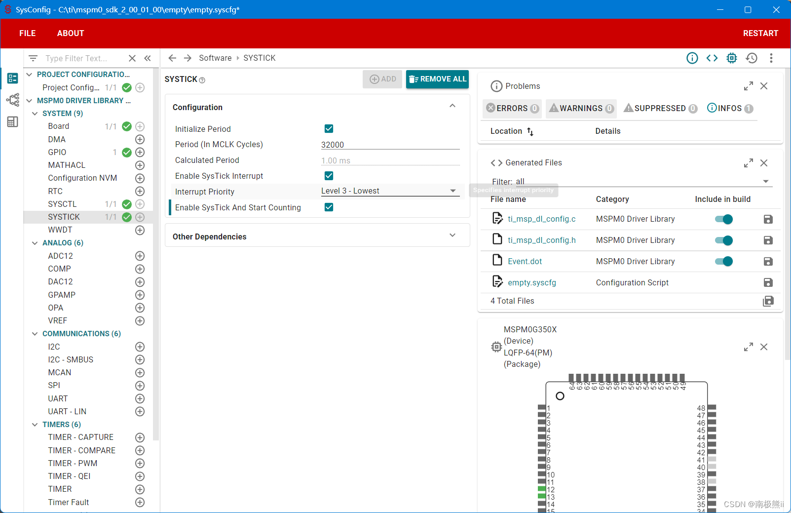Image resolution: width=791 pixels, height=513 pixels.
Task: Open the pin graph view icon
Action: coord(12,100)
